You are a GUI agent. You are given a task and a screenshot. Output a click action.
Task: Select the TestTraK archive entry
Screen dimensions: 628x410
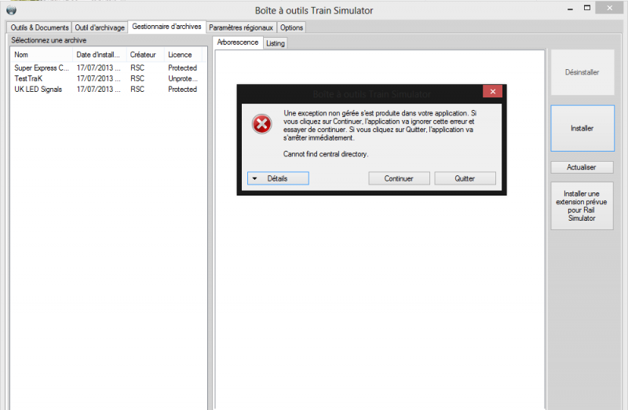point(108,79)
